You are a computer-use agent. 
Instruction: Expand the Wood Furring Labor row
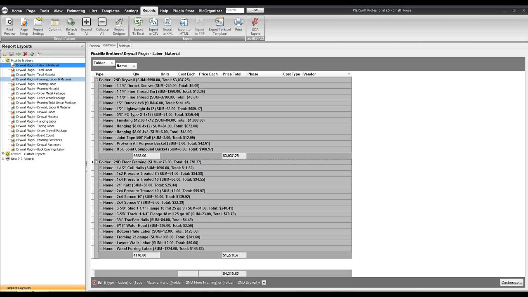(101, 249)
